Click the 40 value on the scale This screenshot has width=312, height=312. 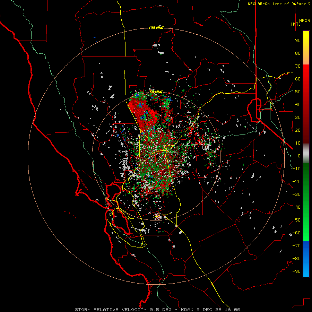[298, 105]
